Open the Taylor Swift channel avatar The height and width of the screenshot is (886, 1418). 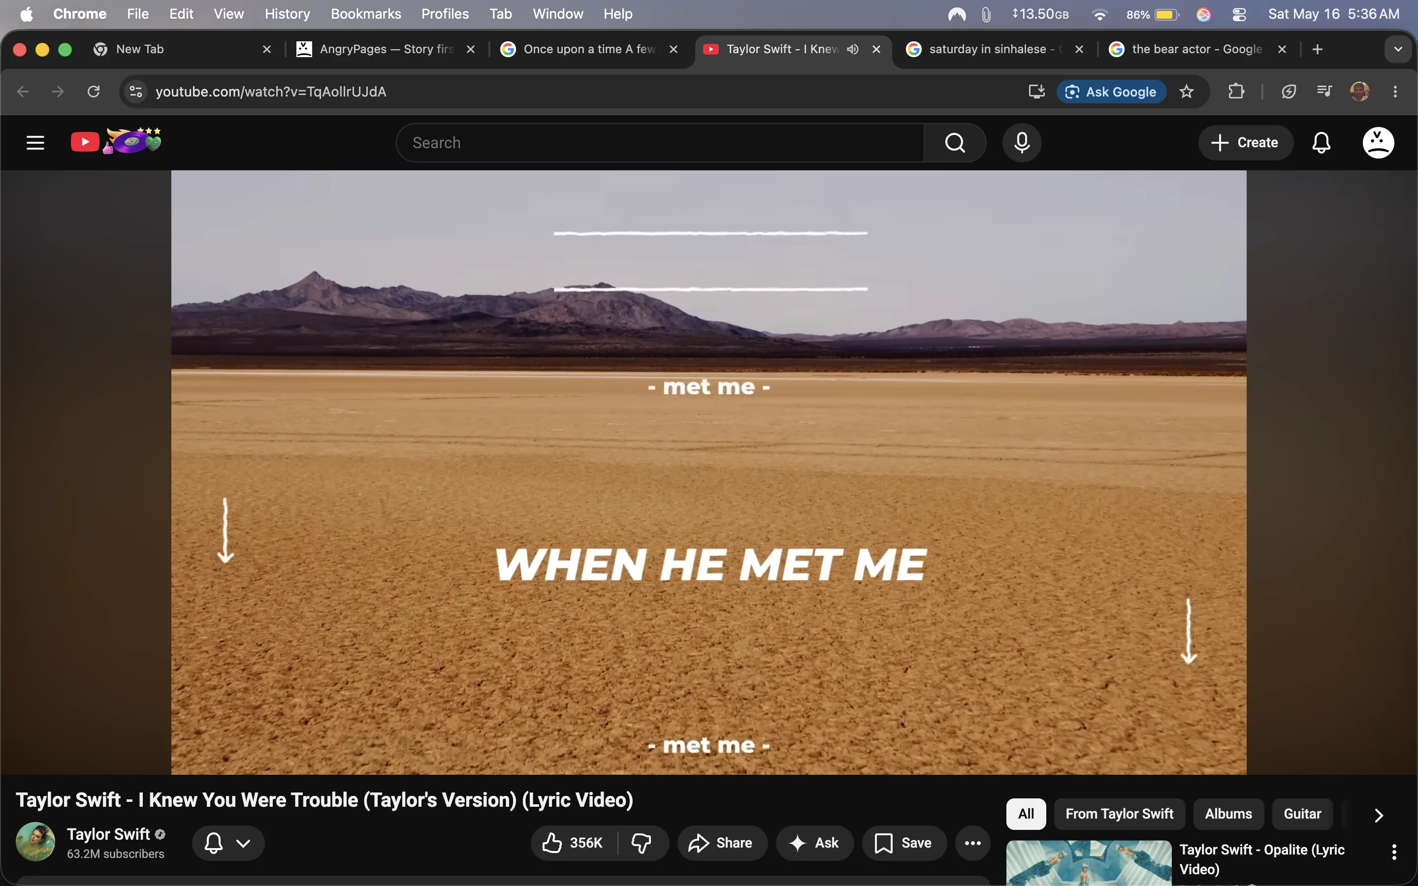click(35, 842)
